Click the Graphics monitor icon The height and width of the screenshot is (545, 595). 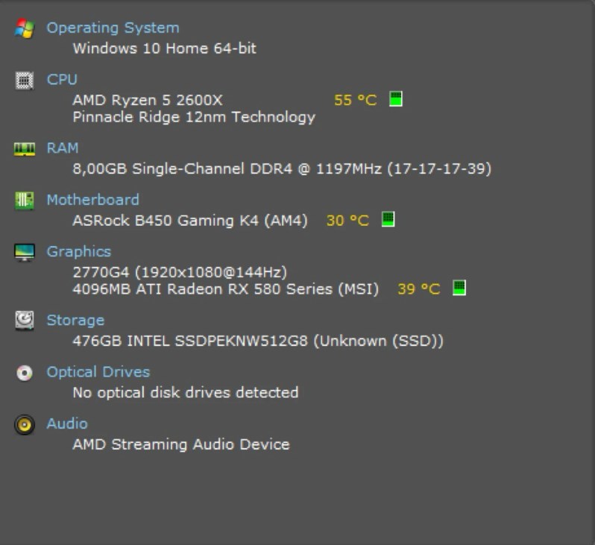click(x=25, y=253)
